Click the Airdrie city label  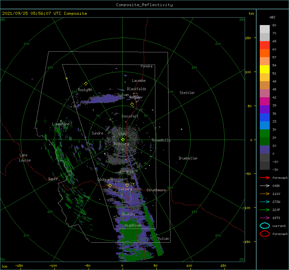pyautogui.click(x=127, y=171)
